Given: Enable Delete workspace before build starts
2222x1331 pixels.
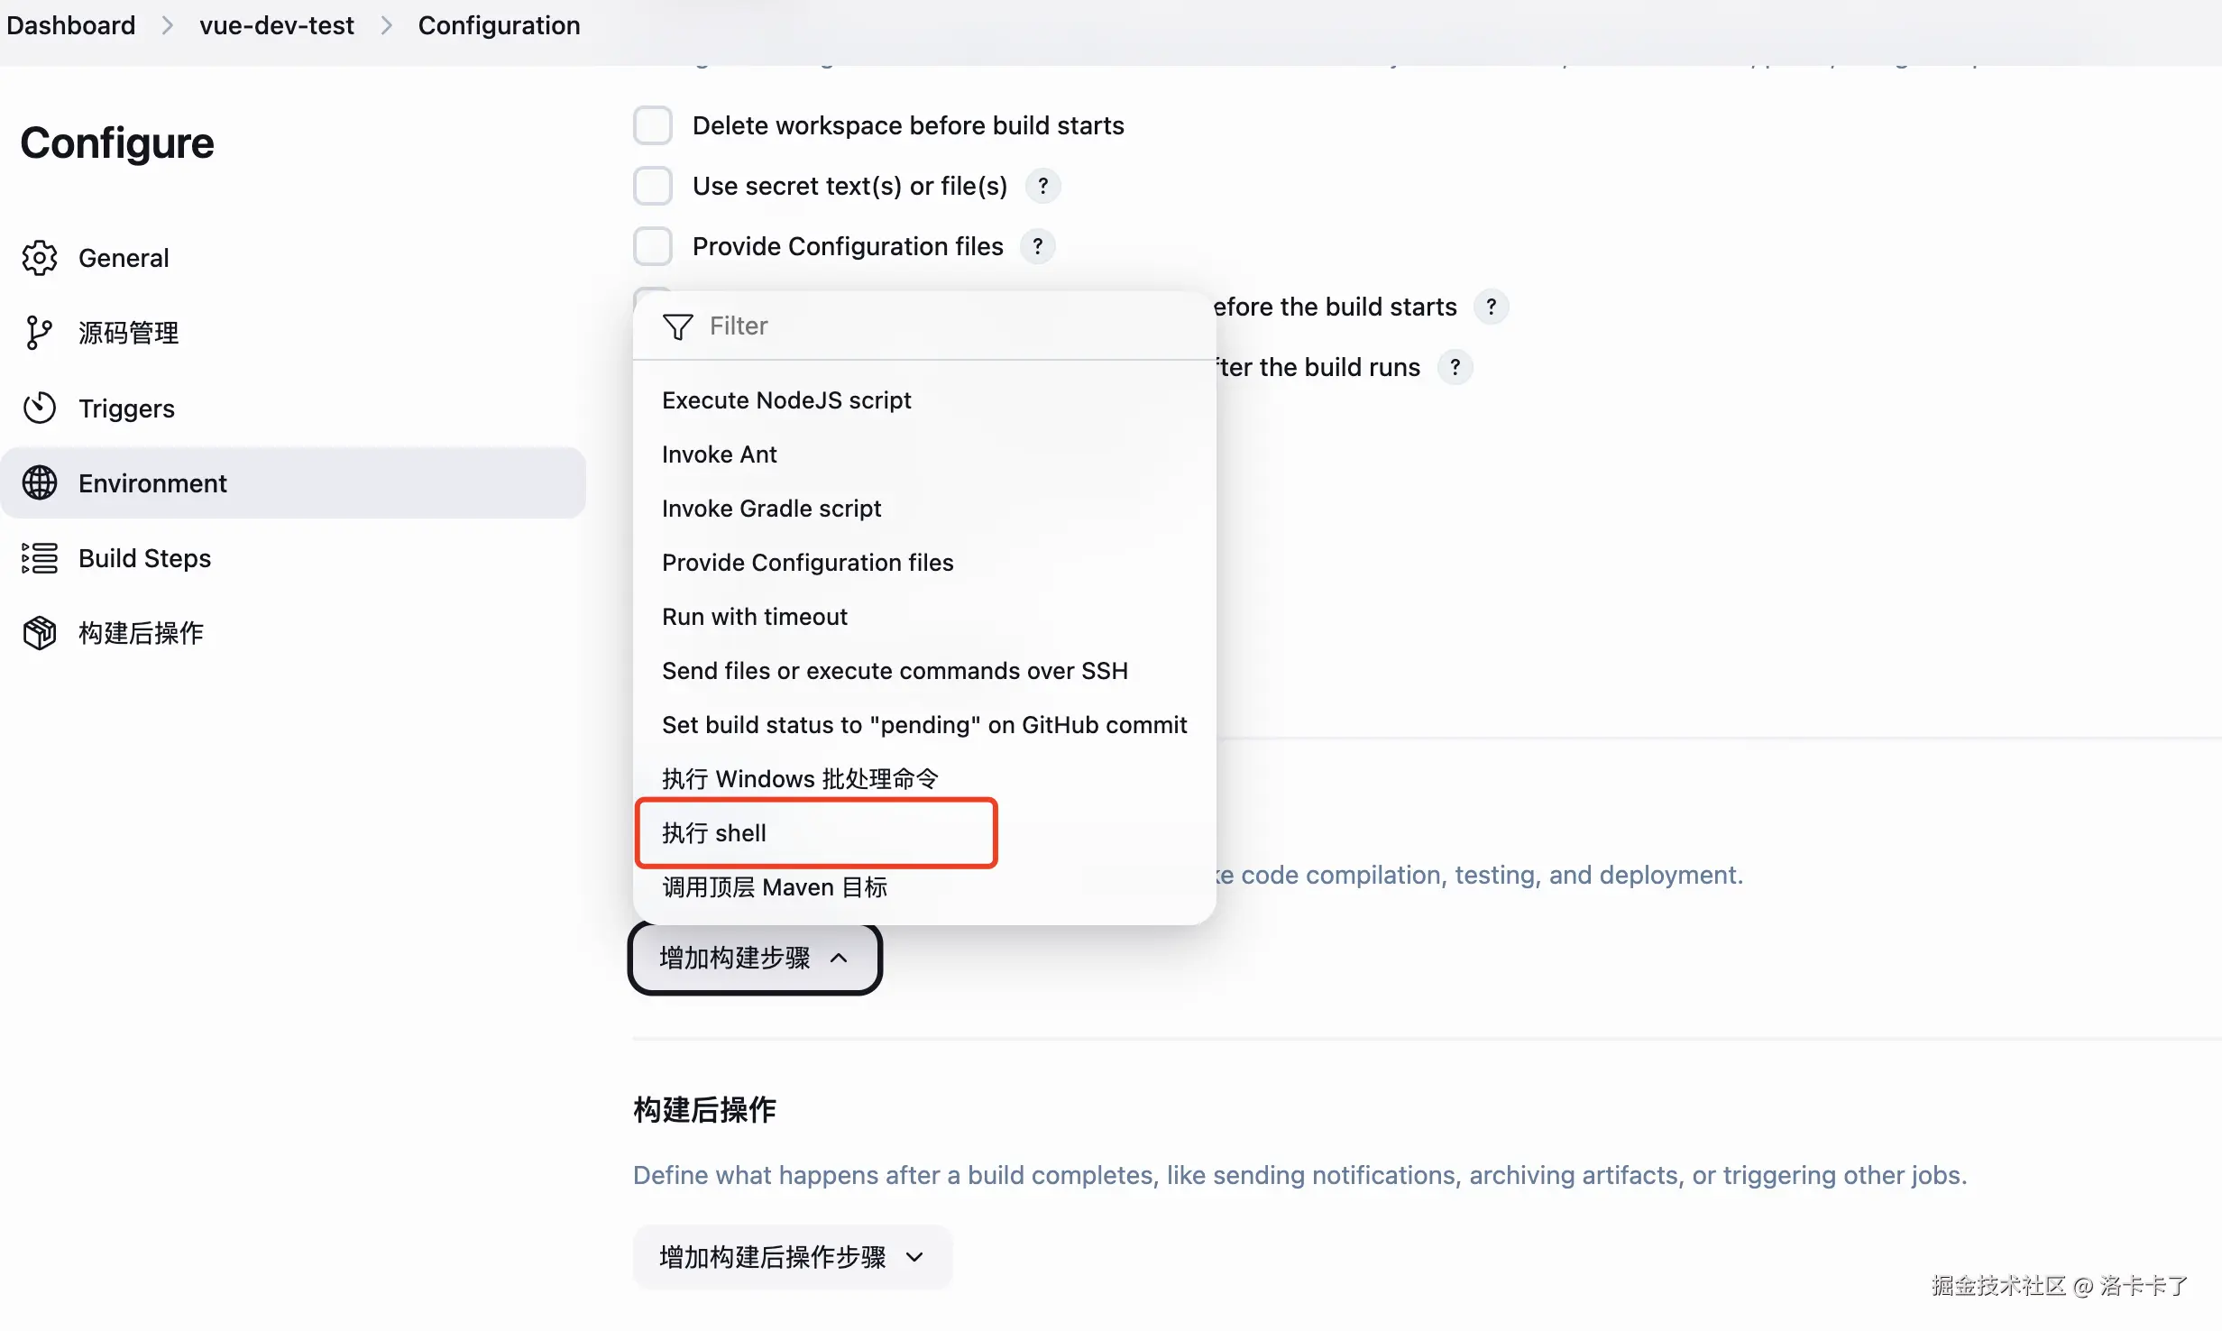Looking at the screenshot, I should 652,125.
